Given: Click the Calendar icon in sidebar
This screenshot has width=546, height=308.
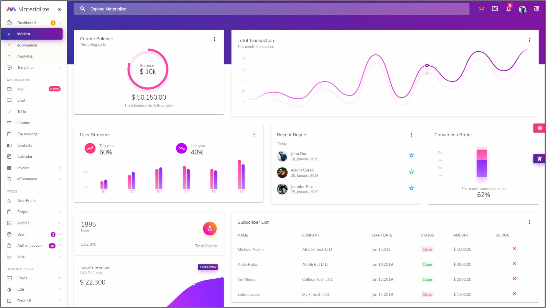Looking at the screenshot, I should click(x=10, y=156).
